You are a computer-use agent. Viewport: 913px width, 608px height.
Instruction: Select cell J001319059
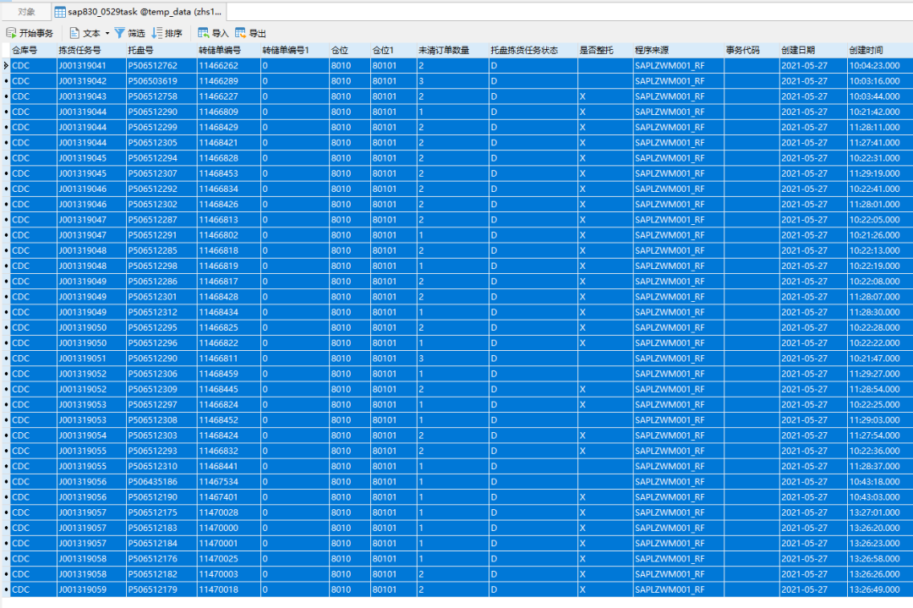pos(90,589)
